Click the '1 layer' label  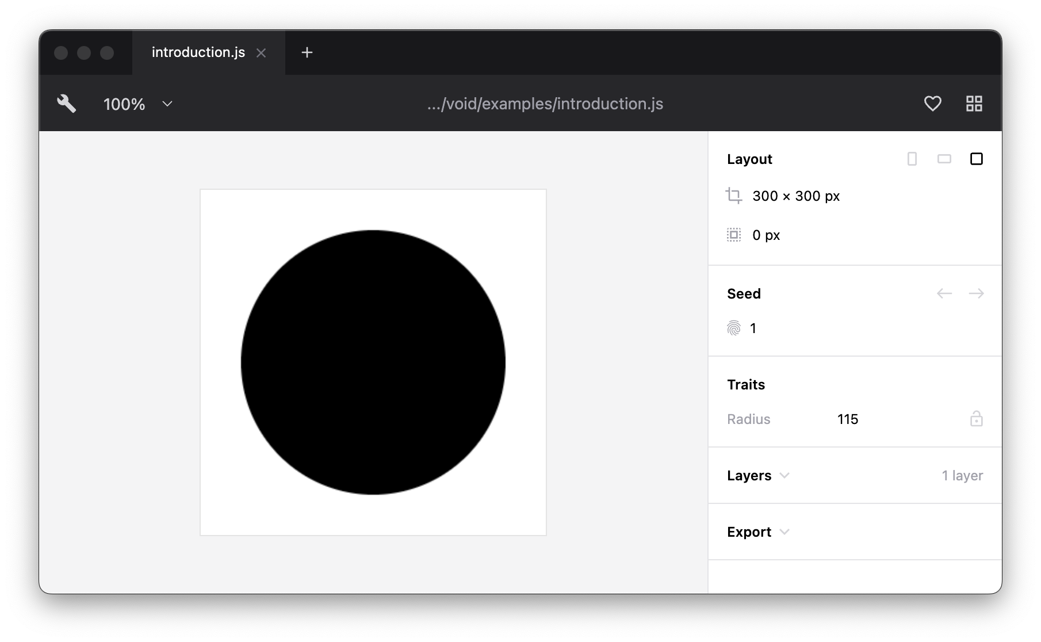pos(962,476)
